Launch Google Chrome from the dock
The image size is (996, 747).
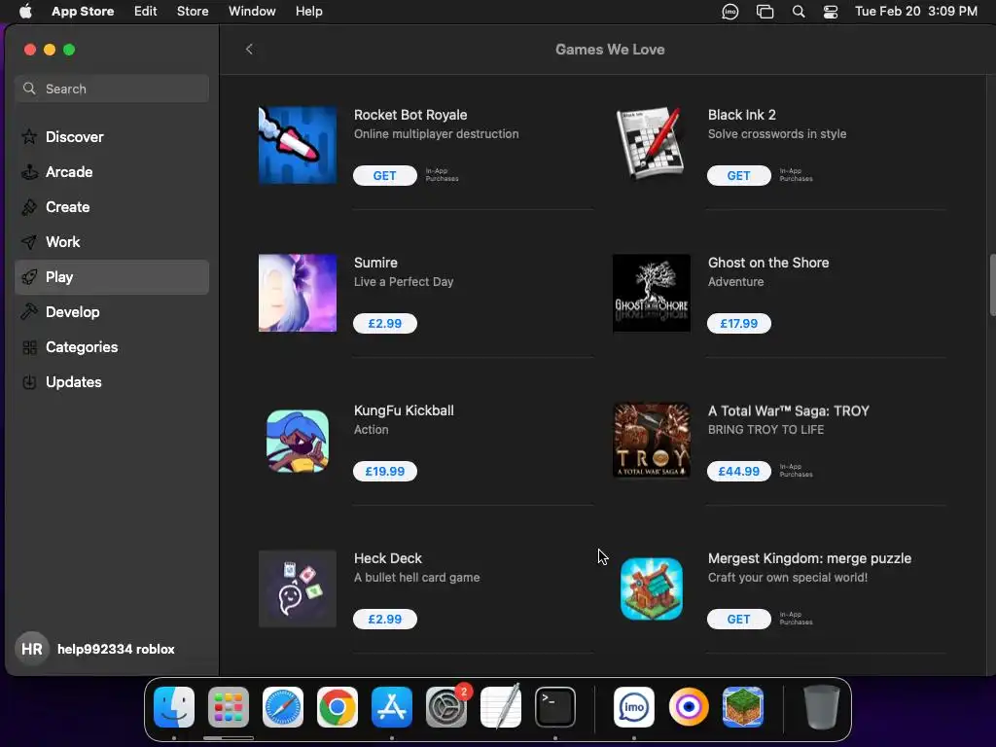(x=338, y=707)
